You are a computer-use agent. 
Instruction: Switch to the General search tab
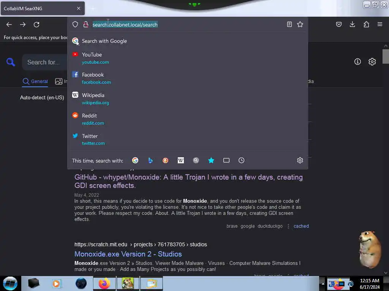35,81
